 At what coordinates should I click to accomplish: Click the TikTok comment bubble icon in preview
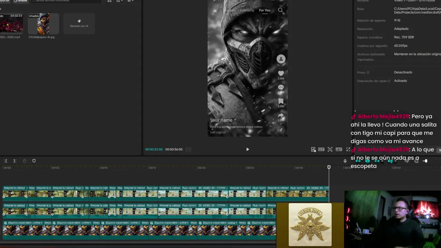281,87
